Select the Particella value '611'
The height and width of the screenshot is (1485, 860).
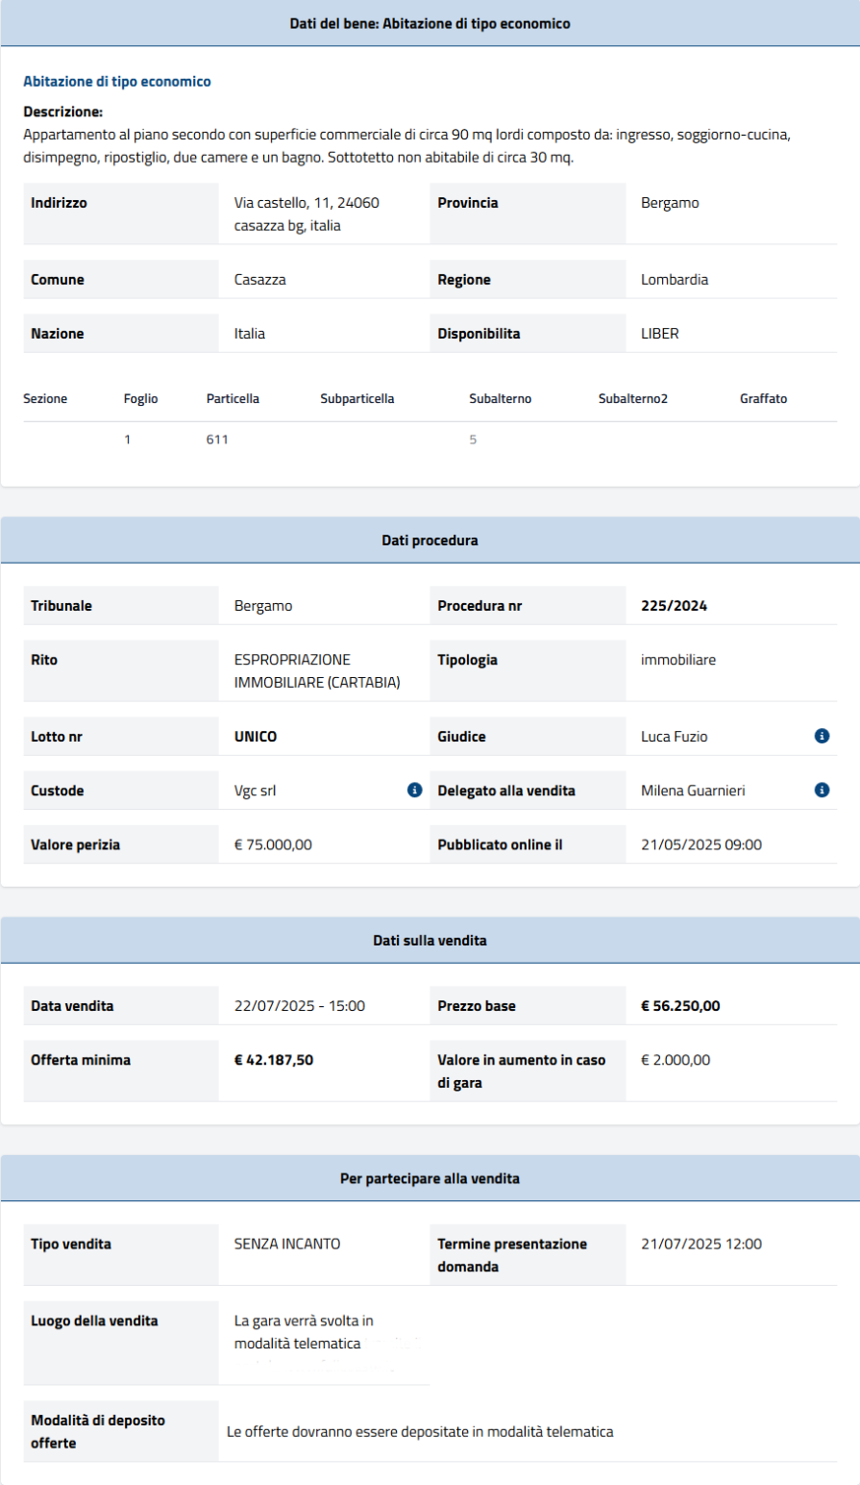pos(217,440)
